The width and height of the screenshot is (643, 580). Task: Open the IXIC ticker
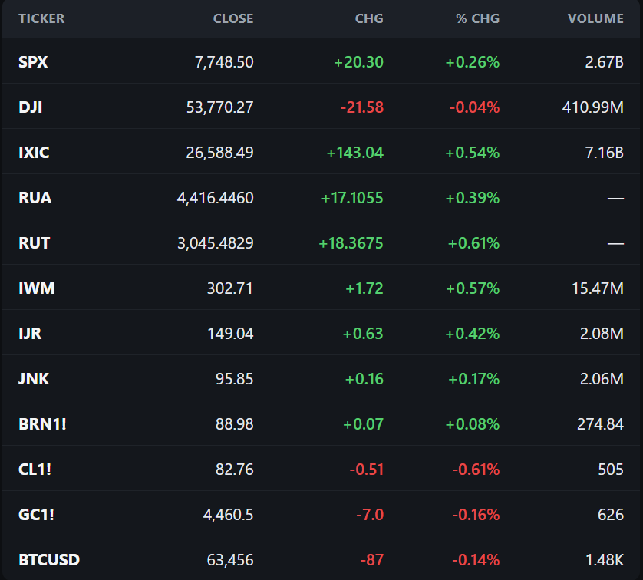point(34,153)
